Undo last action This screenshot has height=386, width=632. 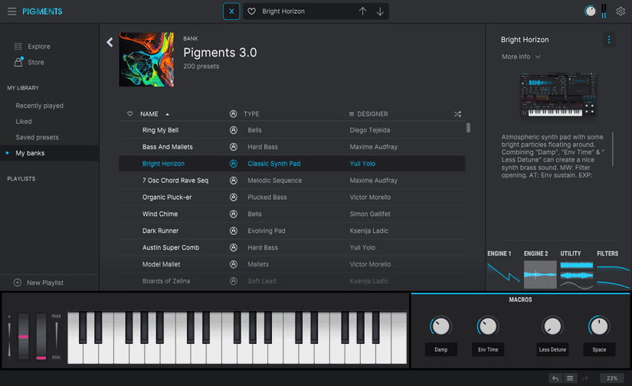[x=555, y=378]
